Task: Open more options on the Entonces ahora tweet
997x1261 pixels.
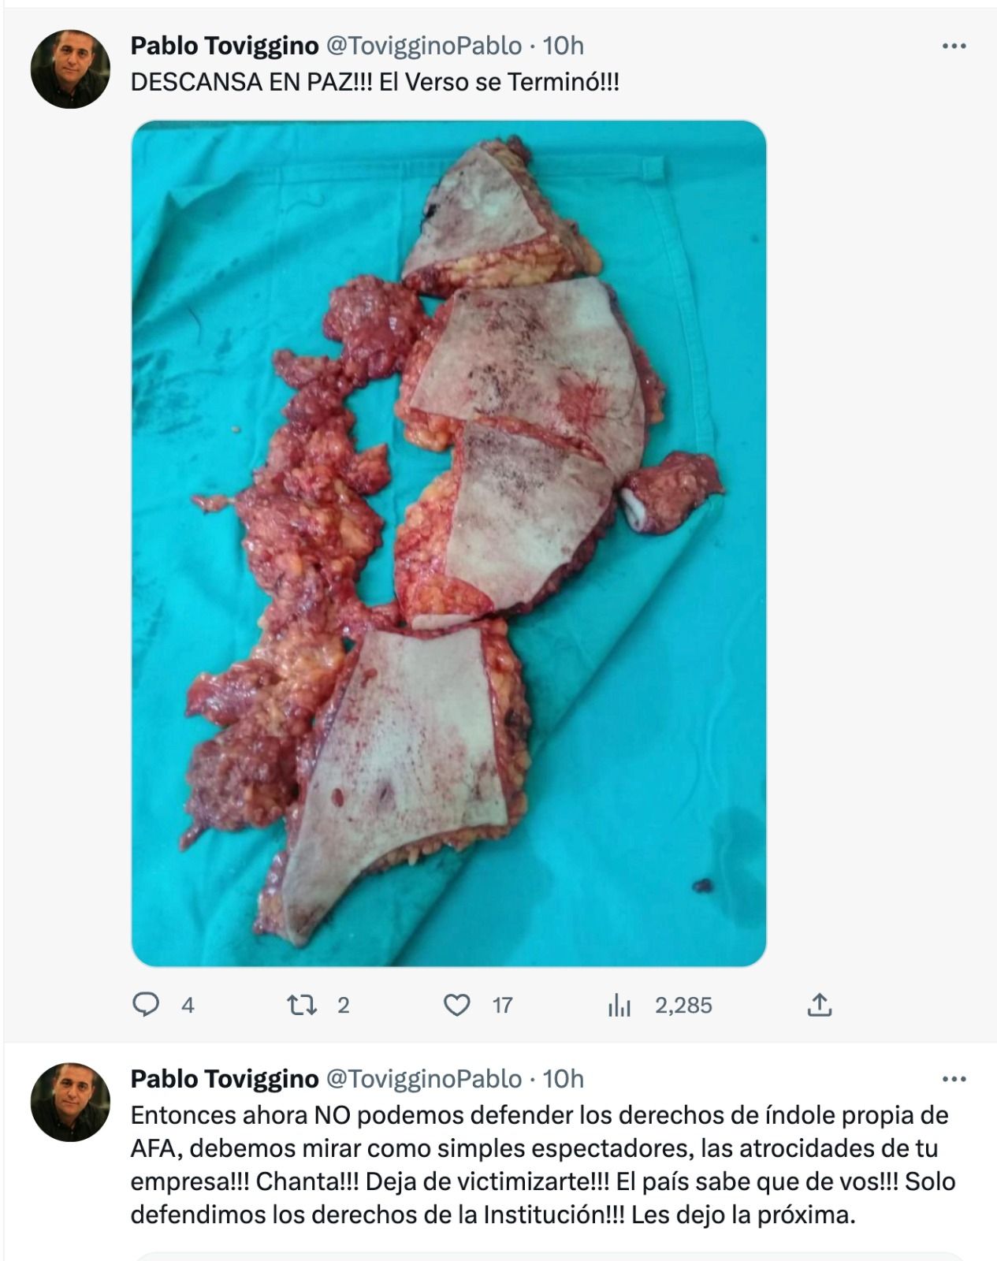Action: pyautogui.click(x=954, y=1079)
